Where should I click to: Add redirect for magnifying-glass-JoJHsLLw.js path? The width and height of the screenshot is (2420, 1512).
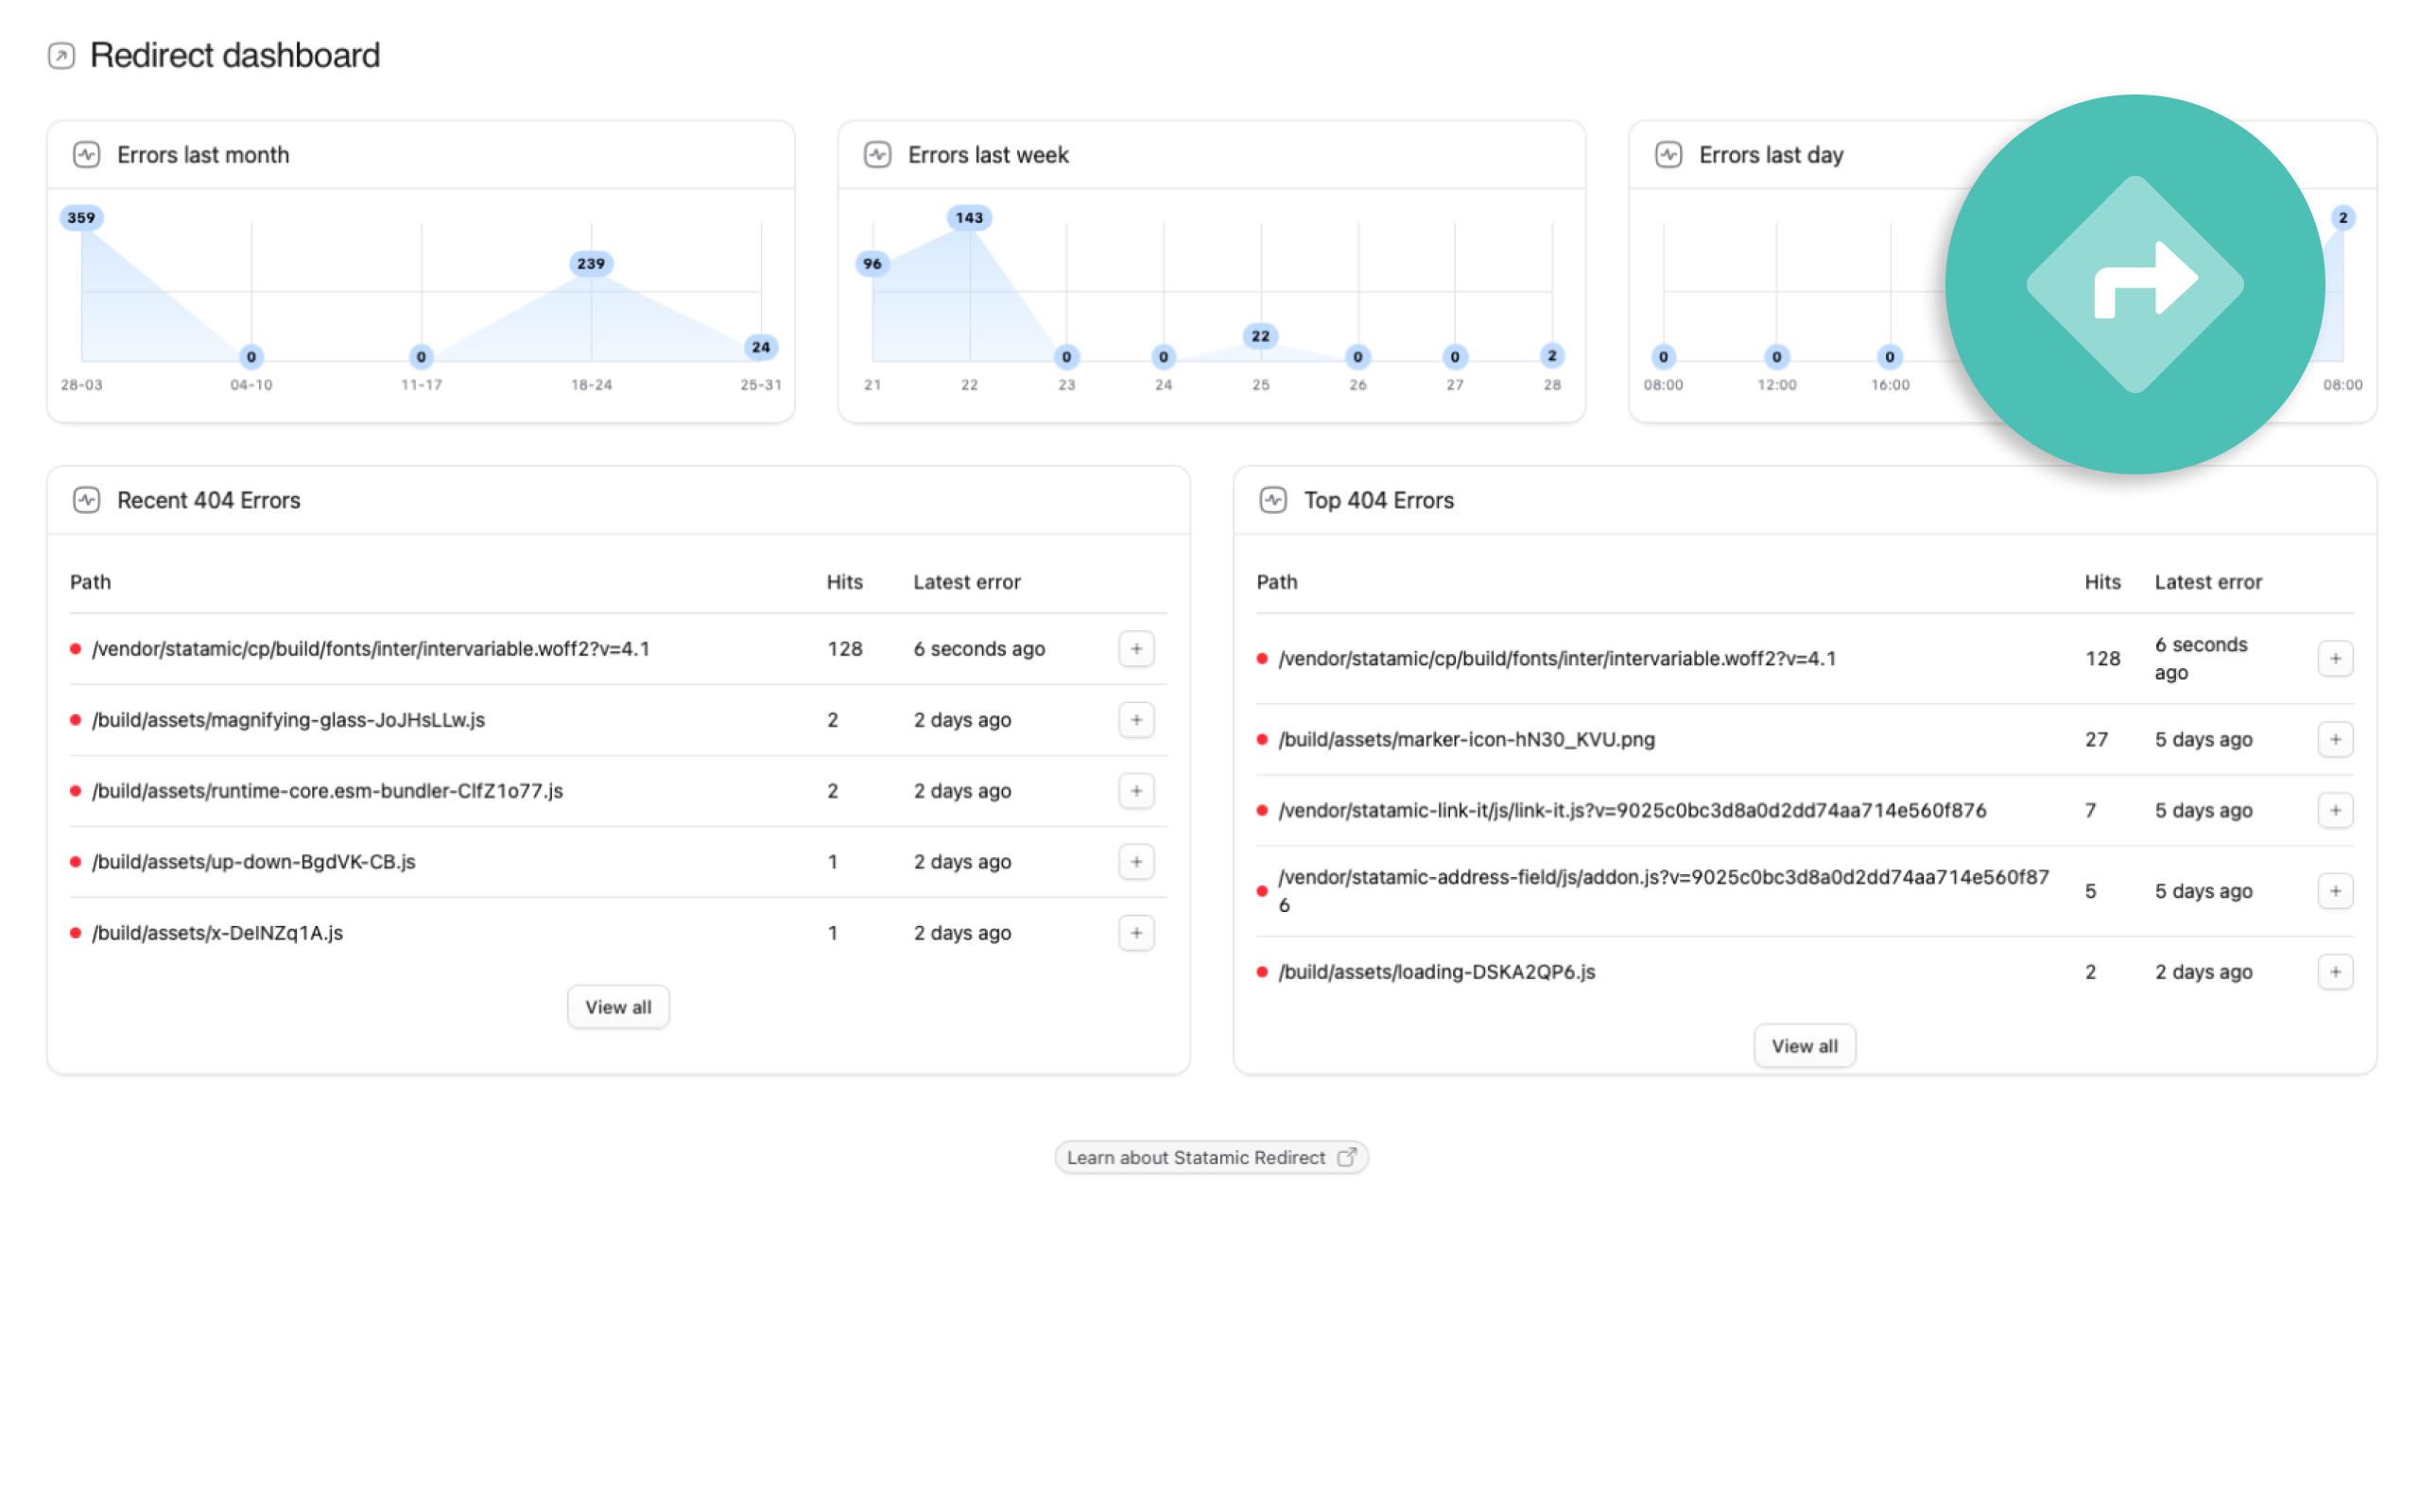[x=1136, y=720]
